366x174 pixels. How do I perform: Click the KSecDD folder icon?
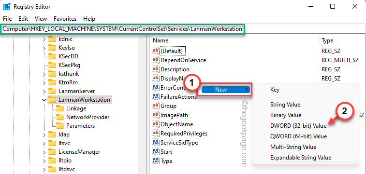coord(52,56)
